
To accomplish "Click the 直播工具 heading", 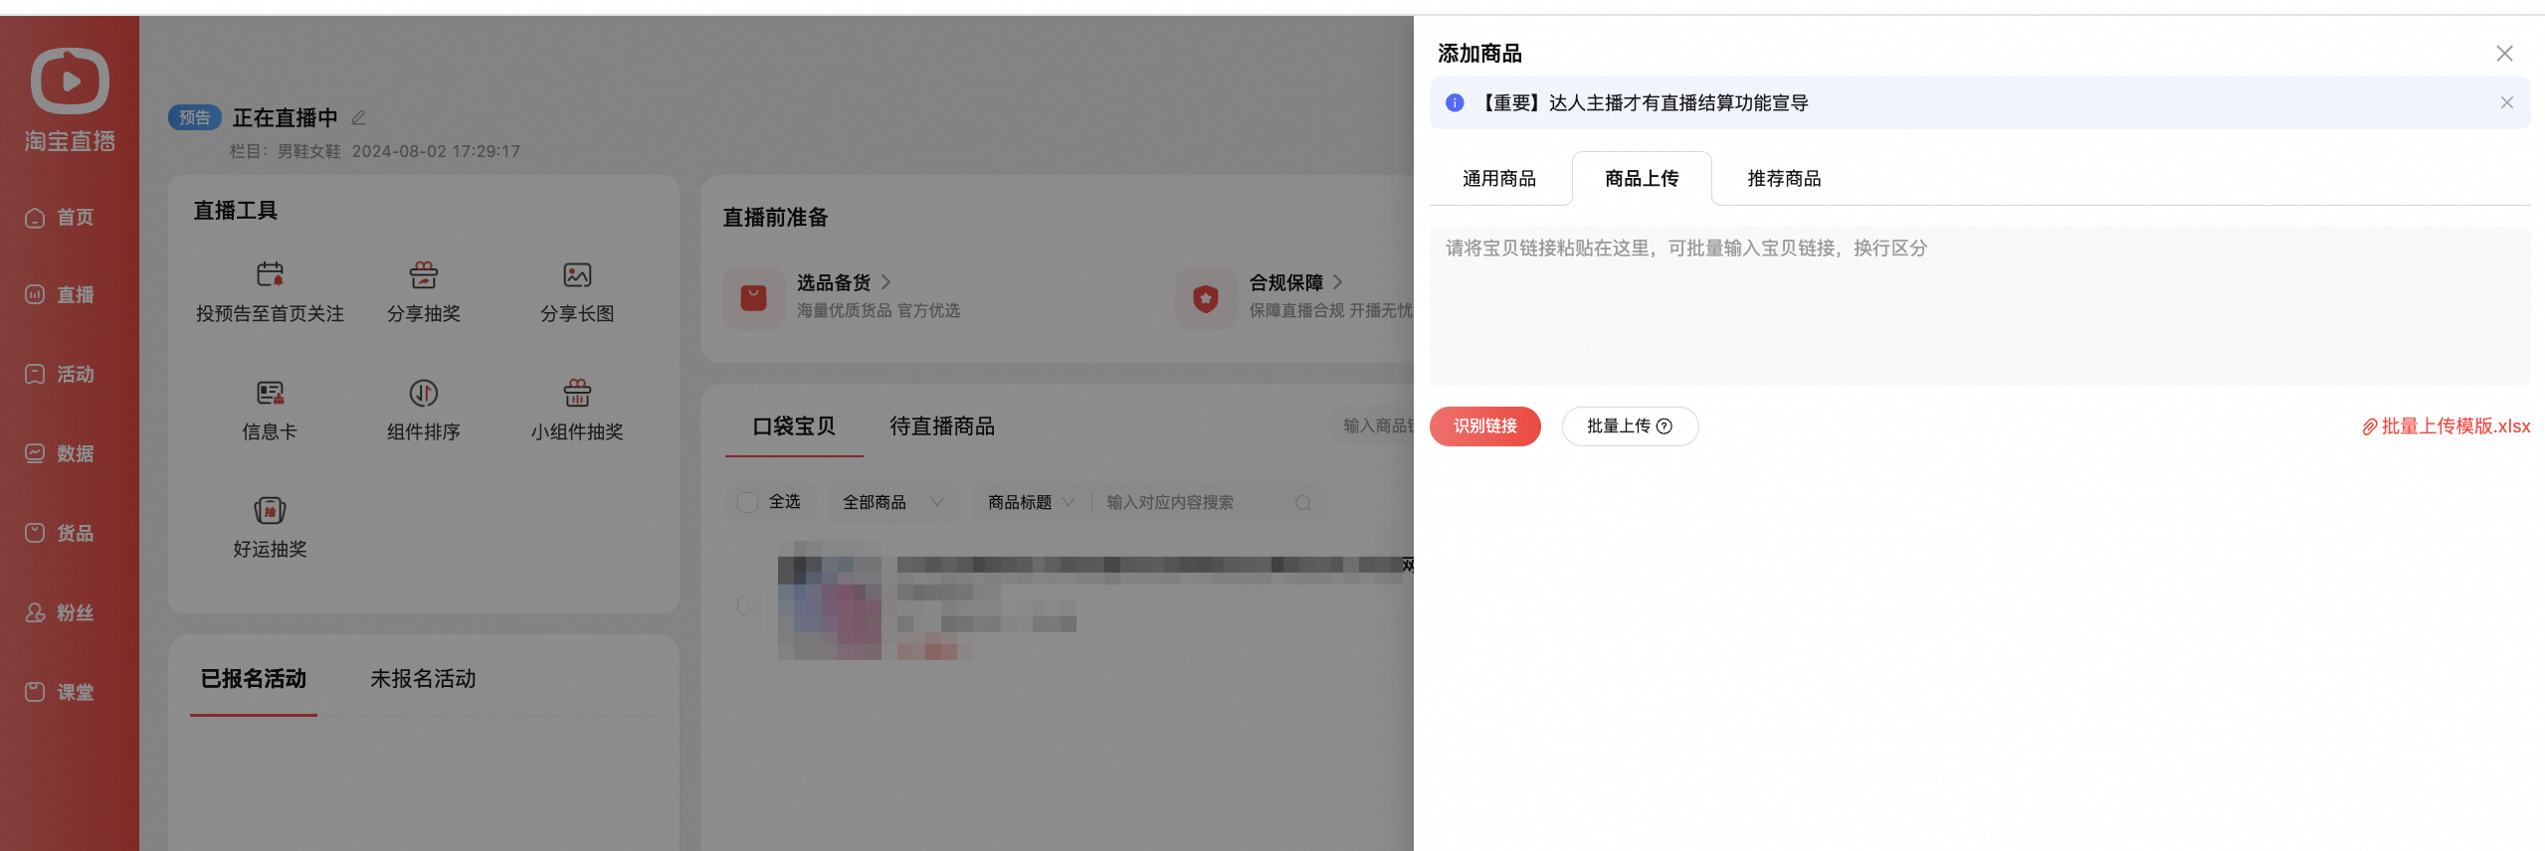I will 236,211.
